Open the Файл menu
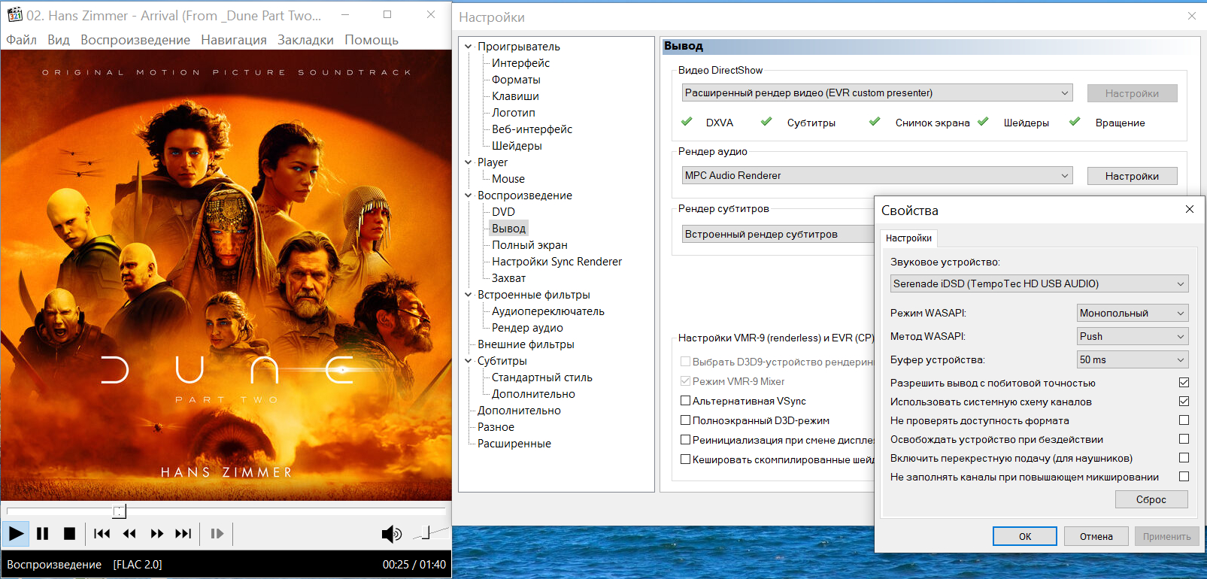This screenshot has width=1207, height=579. [x=22, y=40]
